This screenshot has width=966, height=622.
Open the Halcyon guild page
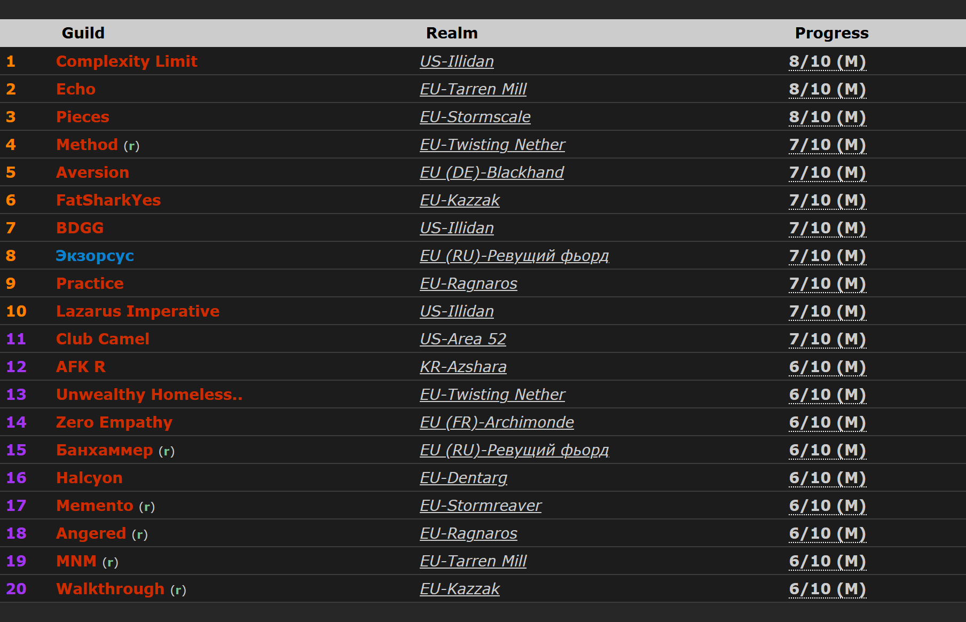coord(89,478)
